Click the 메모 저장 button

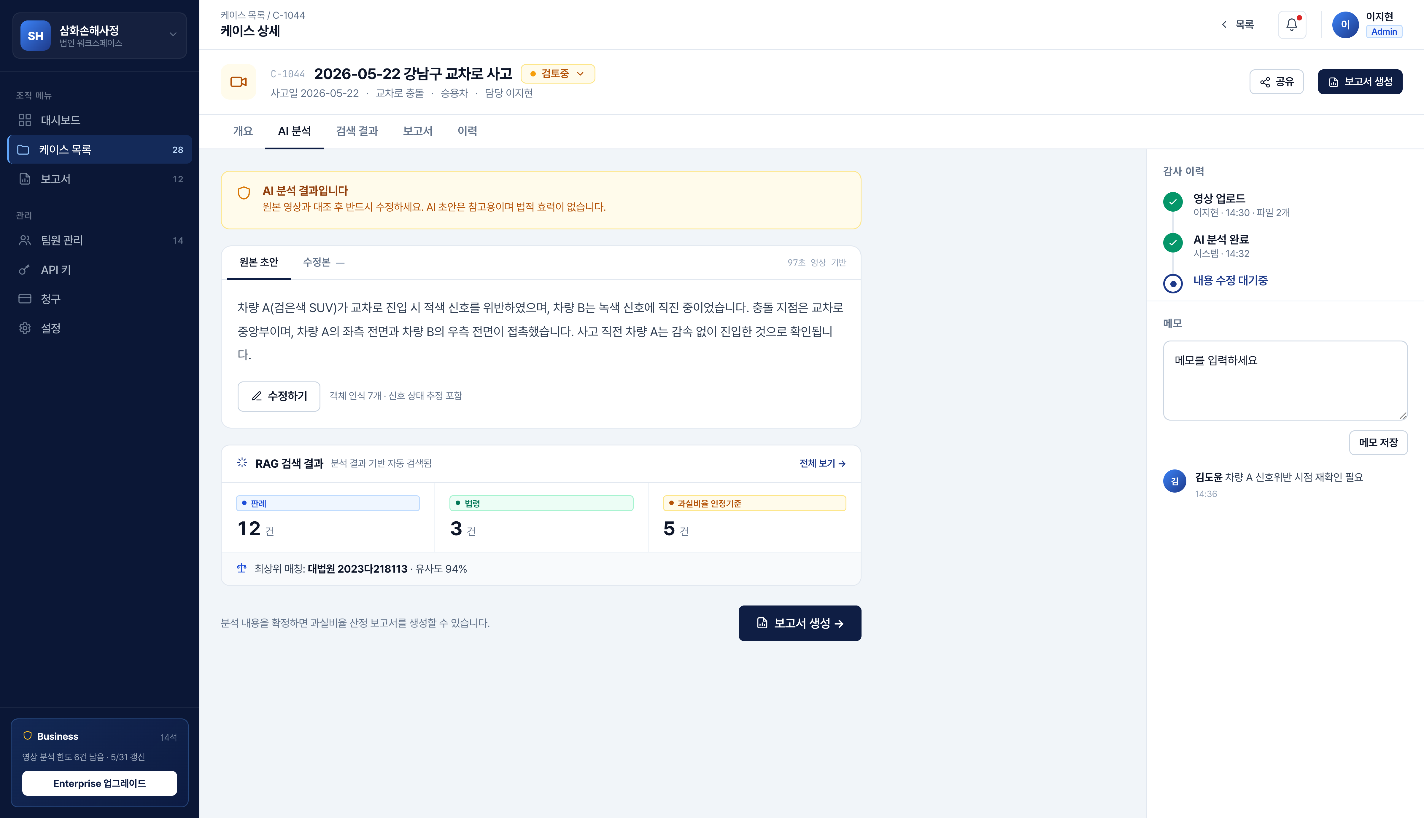(1379, 443)
